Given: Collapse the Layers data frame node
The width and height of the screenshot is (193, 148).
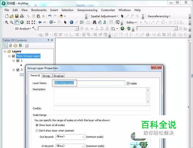Looking at the screenshot, I should tap(5, 52).
